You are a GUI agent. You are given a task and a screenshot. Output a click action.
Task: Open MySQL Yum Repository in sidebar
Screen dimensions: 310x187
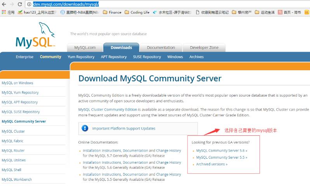pos(20,93)
